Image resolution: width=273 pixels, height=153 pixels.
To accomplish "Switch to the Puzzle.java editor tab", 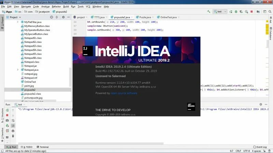I will coord(145,17).
